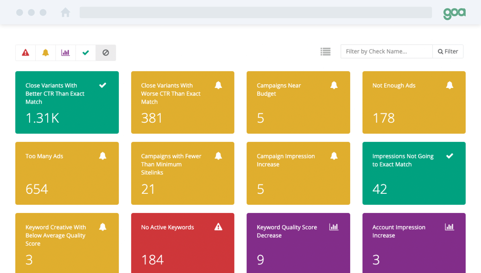Image resolution: width=481 pixels, height=273 pixels.
Task: Select the blocked/disabled filter icon
Action: click(x=106, y=52)
